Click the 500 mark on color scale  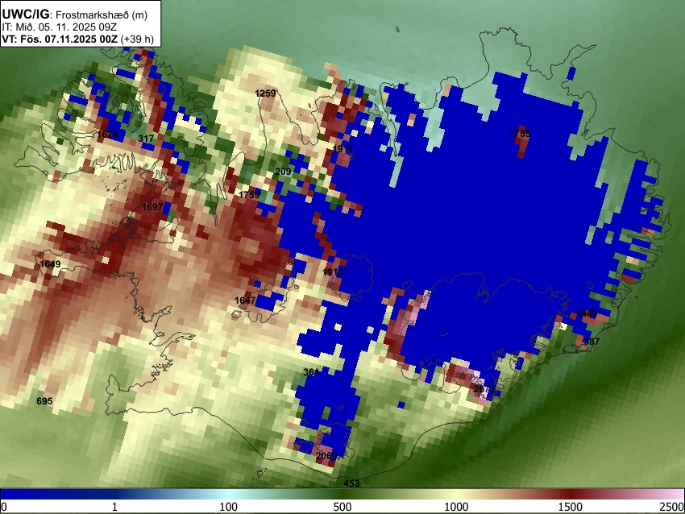342,507
